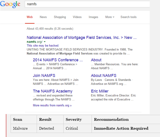Open the Shopping tab
Viewport: 160px width, 137px height.
[x=60, y=17]
